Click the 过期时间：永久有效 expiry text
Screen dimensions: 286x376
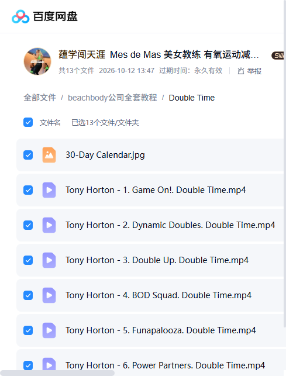click(191, 71)
